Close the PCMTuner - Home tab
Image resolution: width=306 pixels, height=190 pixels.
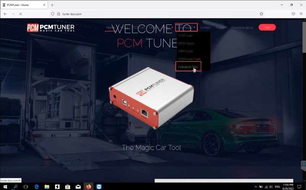tap(44, 5)
